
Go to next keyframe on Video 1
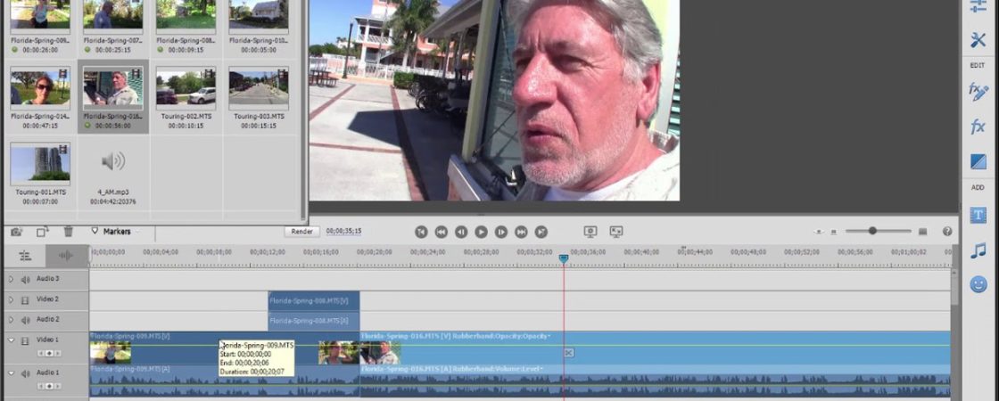(x=57, y=353)
